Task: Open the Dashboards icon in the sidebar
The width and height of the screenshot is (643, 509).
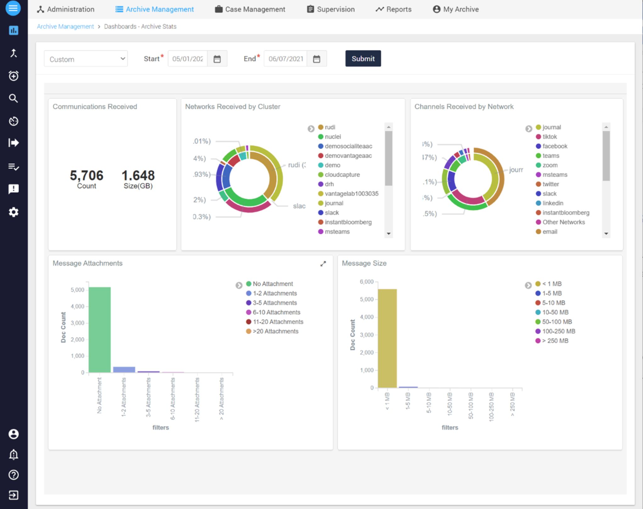Action: pos(13,30)
